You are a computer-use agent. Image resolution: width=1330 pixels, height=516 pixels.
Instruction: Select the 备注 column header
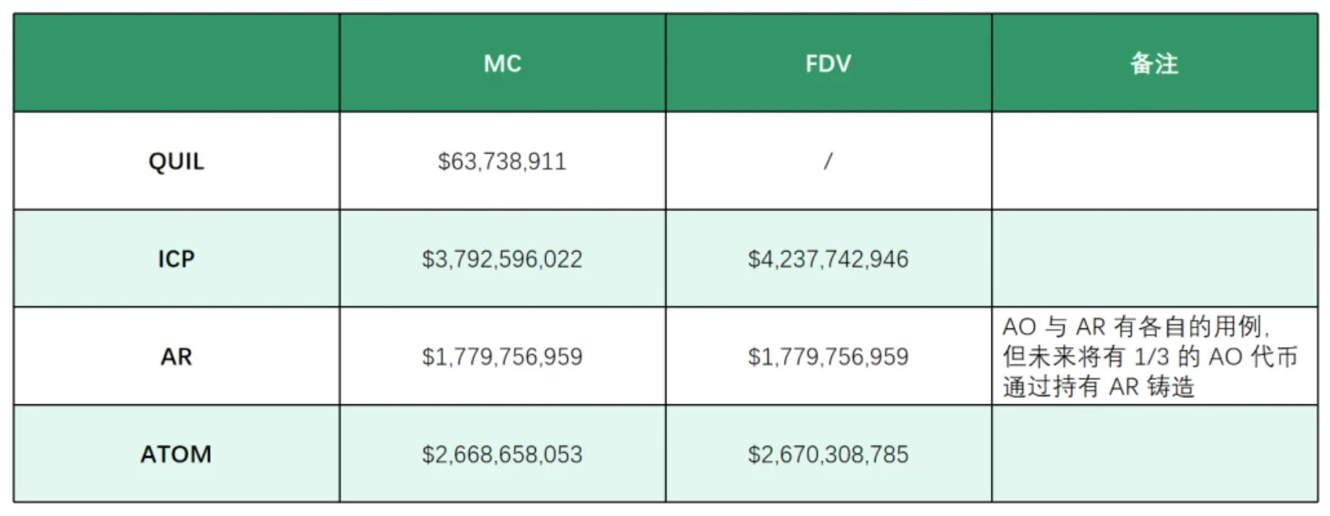1154,63
